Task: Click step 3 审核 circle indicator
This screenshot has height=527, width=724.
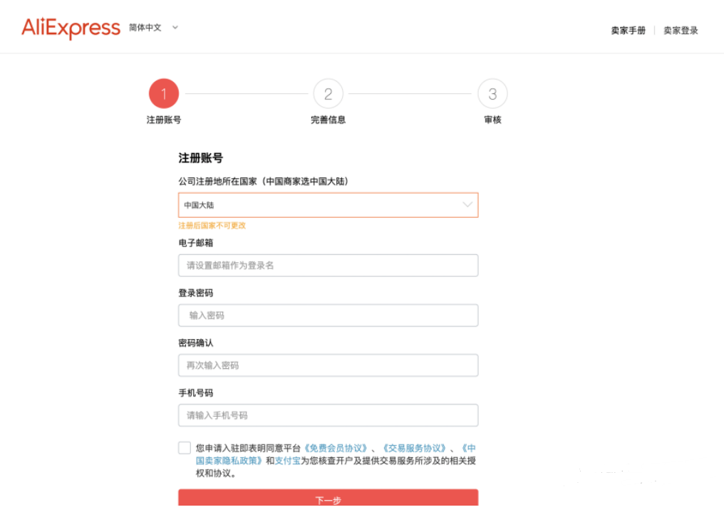Action: (x=492, y=93)
